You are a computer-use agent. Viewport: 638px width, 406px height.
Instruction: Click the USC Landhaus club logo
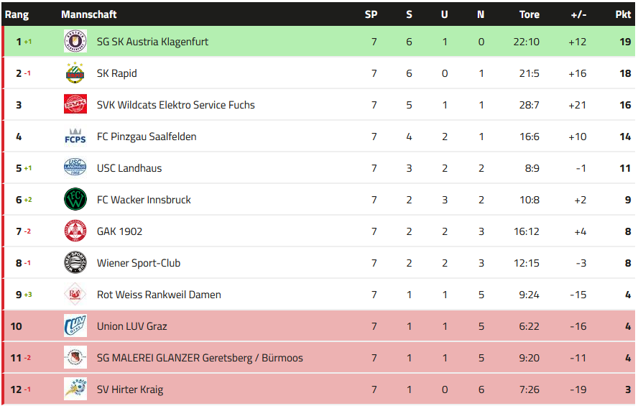pos(75,168)
